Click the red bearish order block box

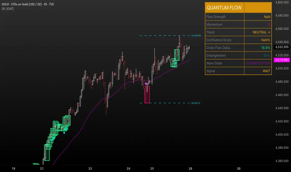click(147, 94)
